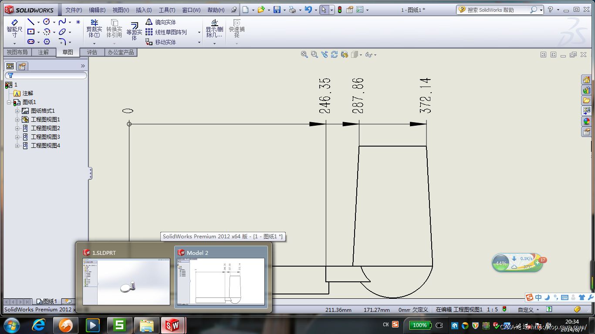Toggle the Select arrow cursor tool
The height and width of the screenshot is (334, 595).
point(324,10)
